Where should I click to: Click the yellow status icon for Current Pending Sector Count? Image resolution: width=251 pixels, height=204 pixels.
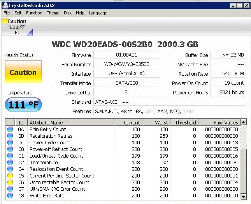coord(10,176)
